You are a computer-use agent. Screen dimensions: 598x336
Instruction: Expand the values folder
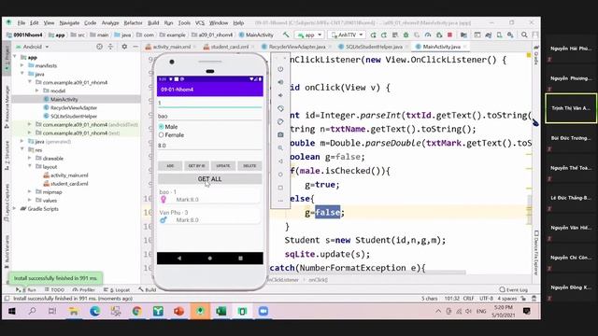coord(30,200)
